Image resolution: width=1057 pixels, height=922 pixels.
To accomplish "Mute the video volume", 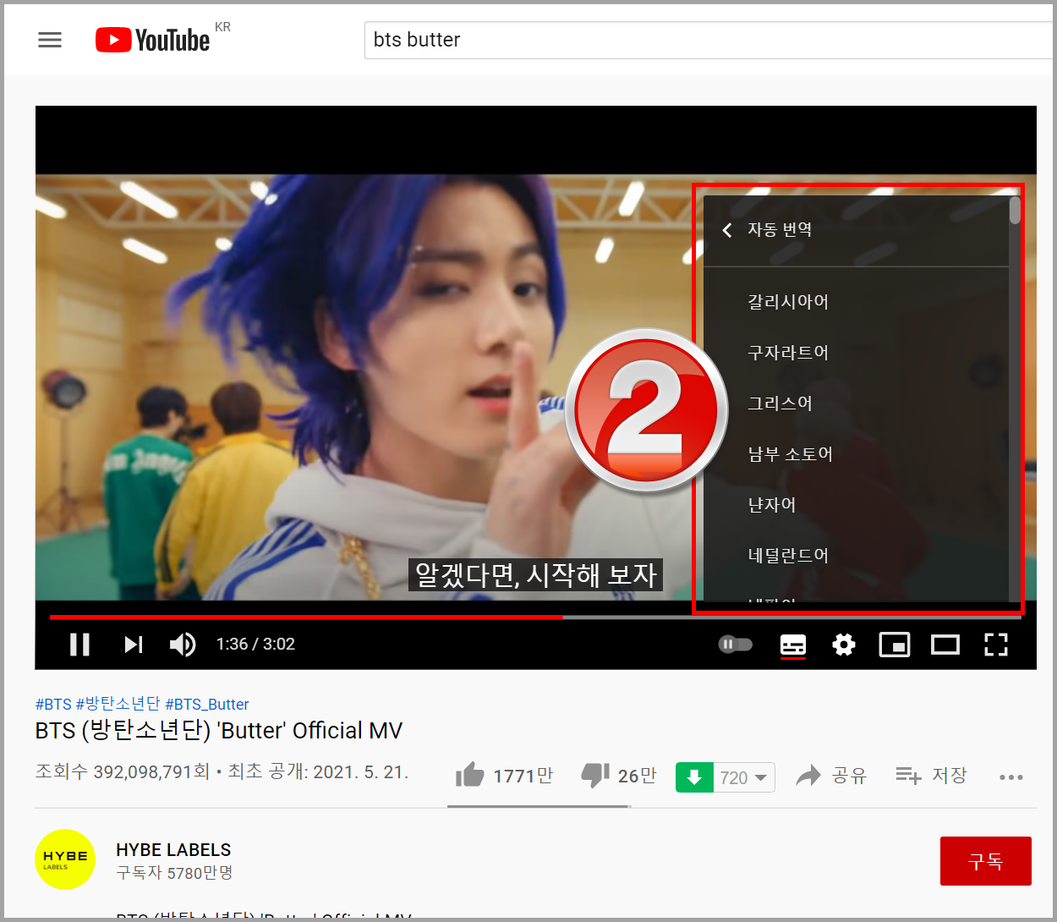I will pyautogui.click(x=183, y=645).
